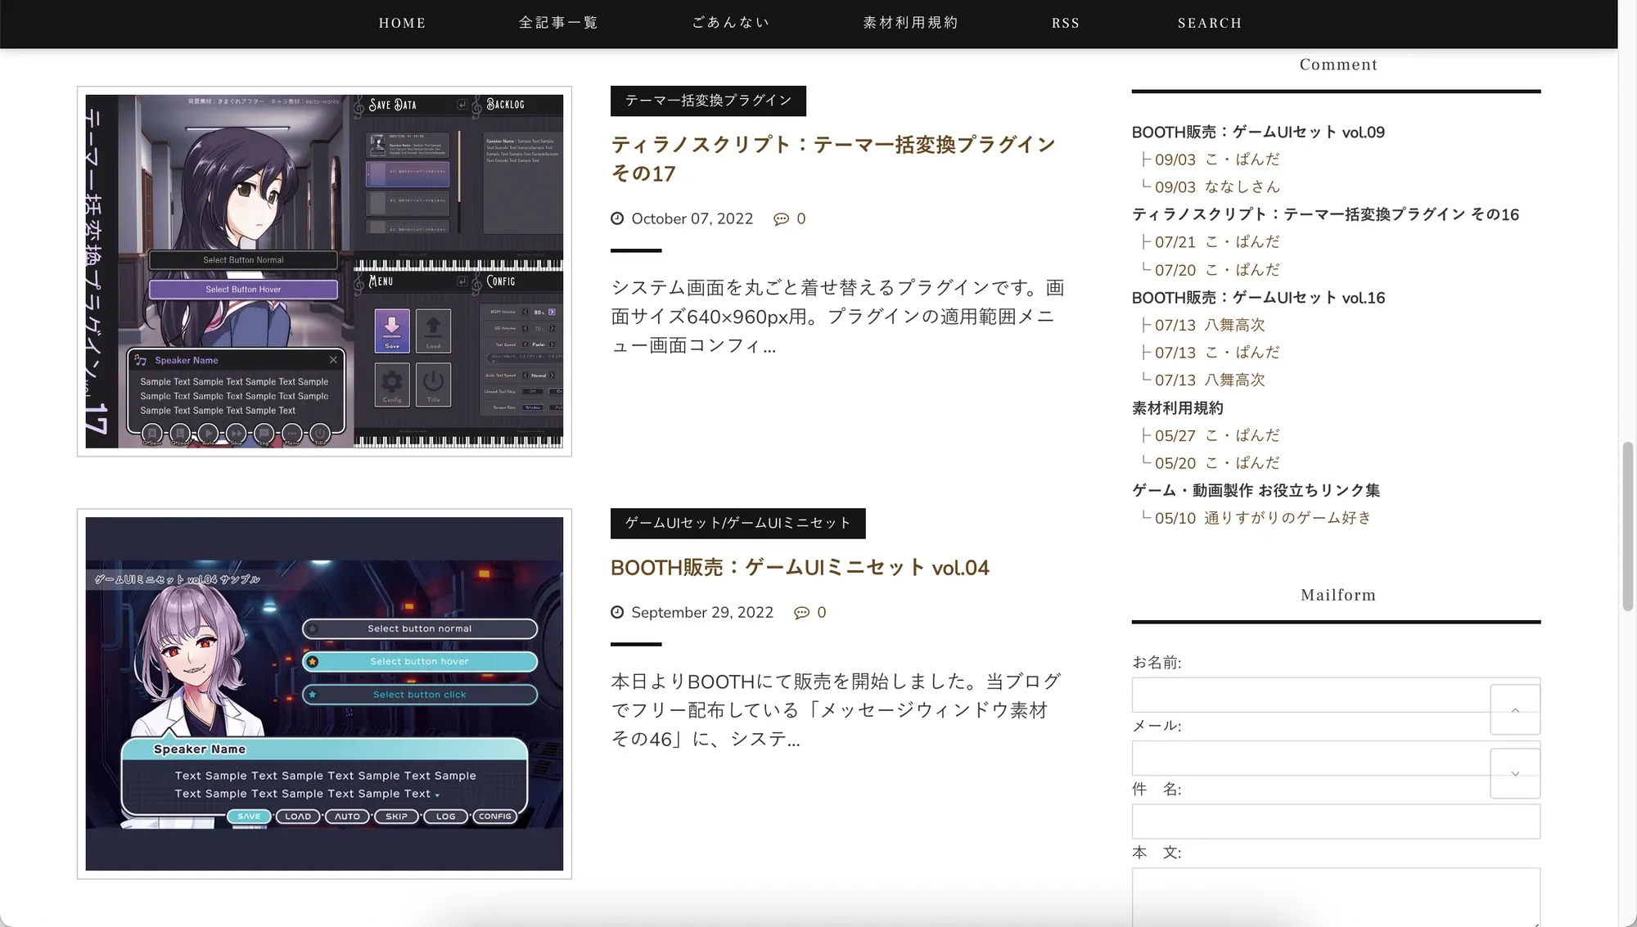This screenshot has width=1637, height=927.
Task: Open 素材利用規約 in the top navigation
Action: 910,23
